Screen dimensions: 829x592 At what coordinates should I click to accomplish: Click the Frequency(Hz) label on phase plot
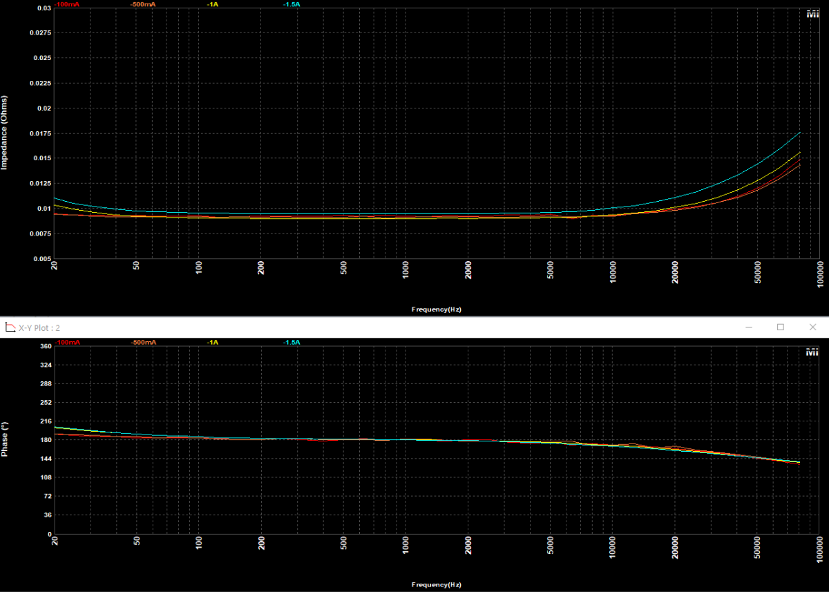[436, 584]
